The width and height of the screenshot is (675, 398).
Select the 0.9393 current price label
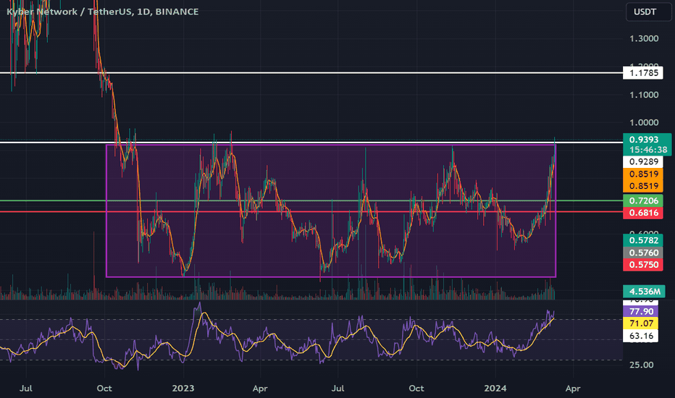(644, 140)
